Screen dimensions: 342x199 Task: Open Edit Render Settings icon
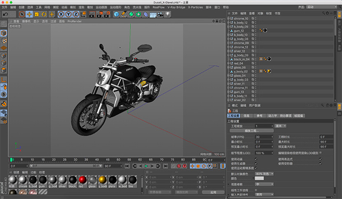pyautogui.click(x=107, y=14)
